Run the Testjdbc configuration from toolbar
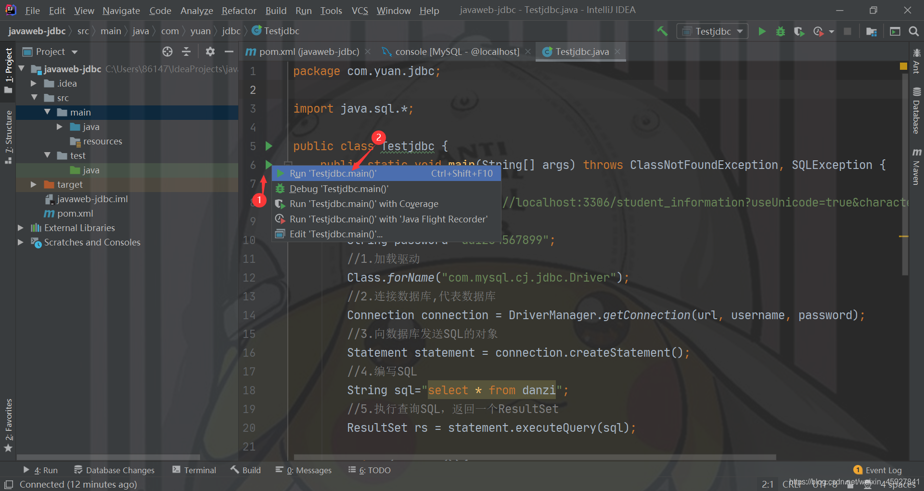The height and width of the screenshot is (491, 924). pyautogui.click(x=762, y=31)
